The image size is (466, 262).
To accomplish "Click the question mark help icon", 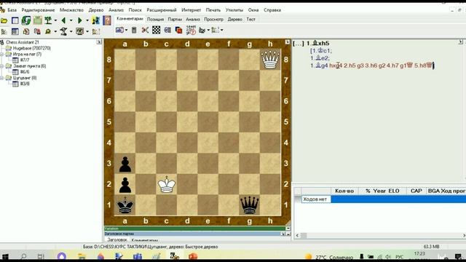I will point(107,20).
